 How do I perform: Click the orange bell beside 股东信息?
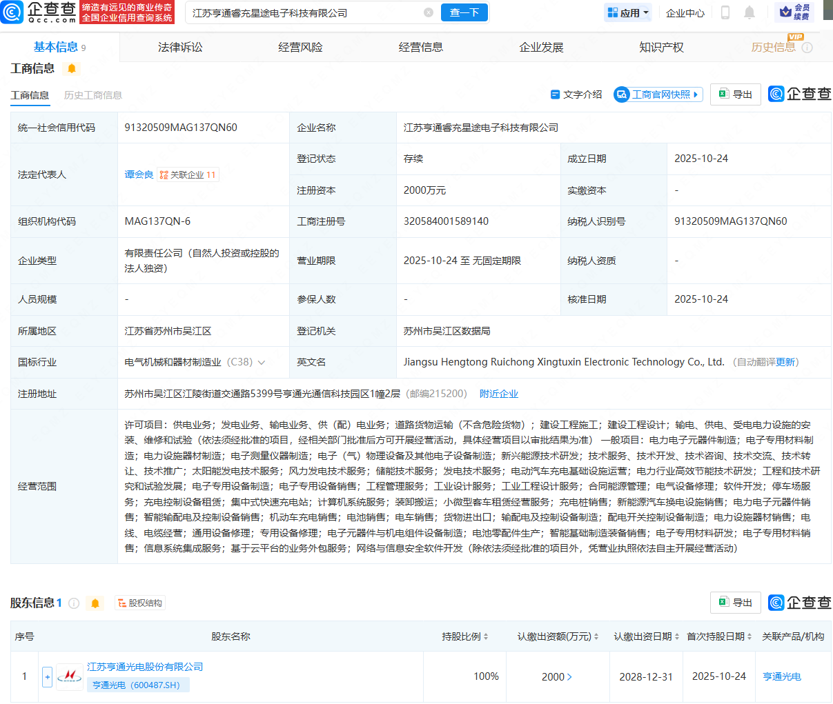pos(95,603)
